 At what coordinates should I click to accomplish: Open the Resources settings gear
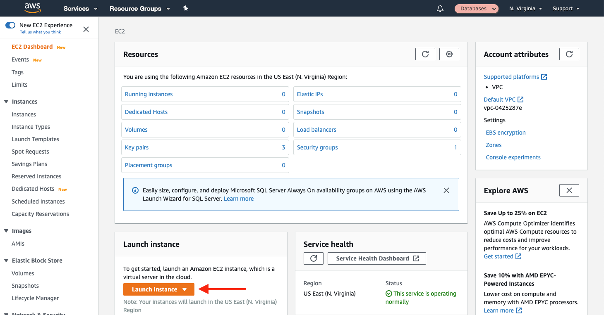click(x=449, y=54)
